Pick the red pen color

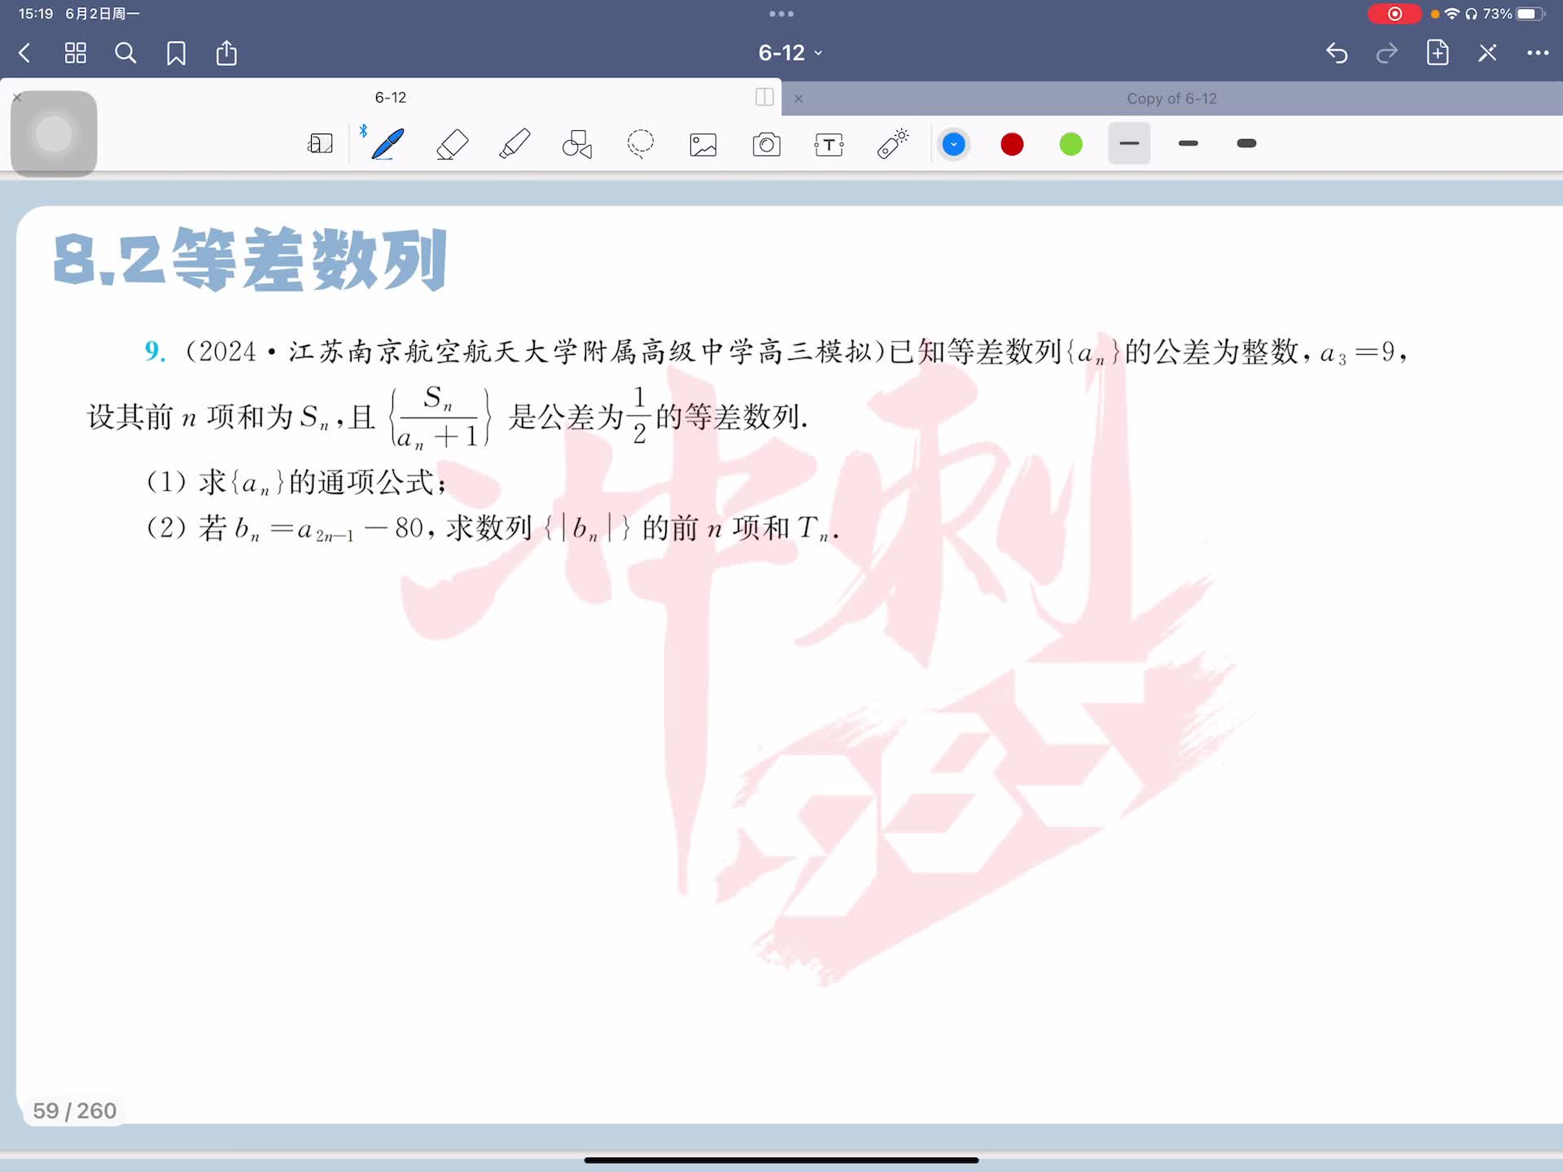tap(1012, 144)
